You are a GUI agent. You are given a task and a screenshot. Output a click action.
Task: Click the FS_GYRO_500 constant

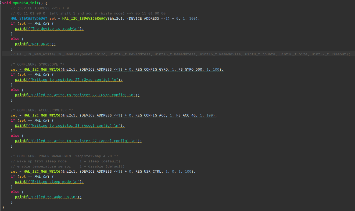click(x=190, y=70)
